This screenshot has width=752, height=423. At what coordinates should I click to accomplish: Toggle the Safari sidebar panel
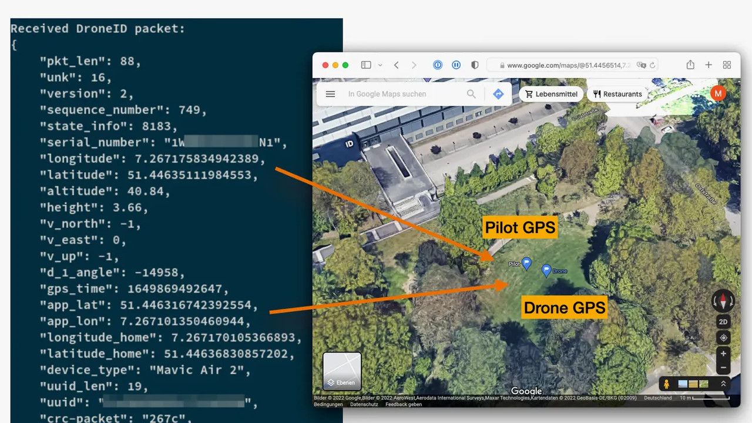pyautogui.click(x=366, y=65)
